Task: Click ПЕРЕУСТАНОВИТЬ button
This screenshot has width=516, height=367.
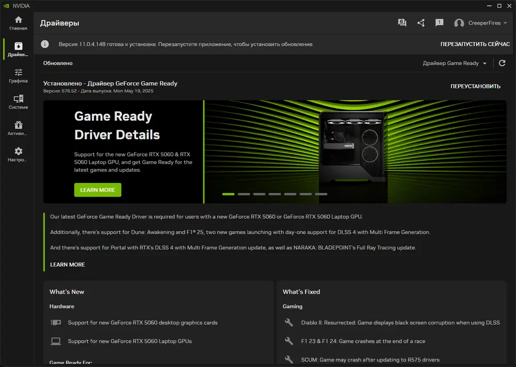Action: tap(475, 86)
